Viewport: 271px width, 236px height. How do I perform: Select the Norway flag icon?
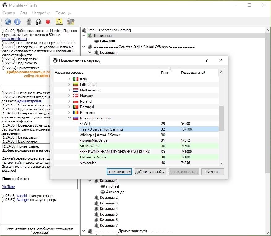(x=76, y=96)
